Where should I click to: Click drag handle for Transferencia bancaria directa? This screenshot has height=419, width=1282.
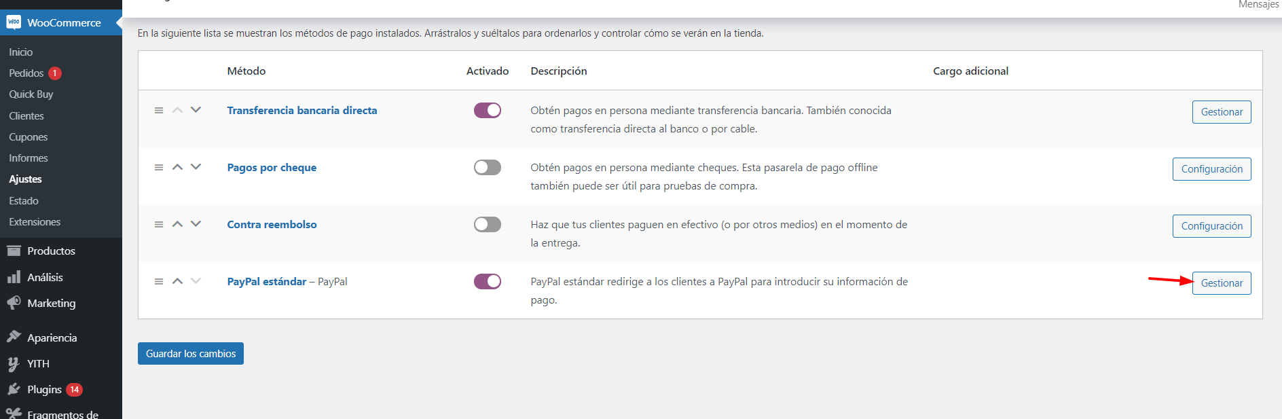pyautogui.click(x=159, y=110)
